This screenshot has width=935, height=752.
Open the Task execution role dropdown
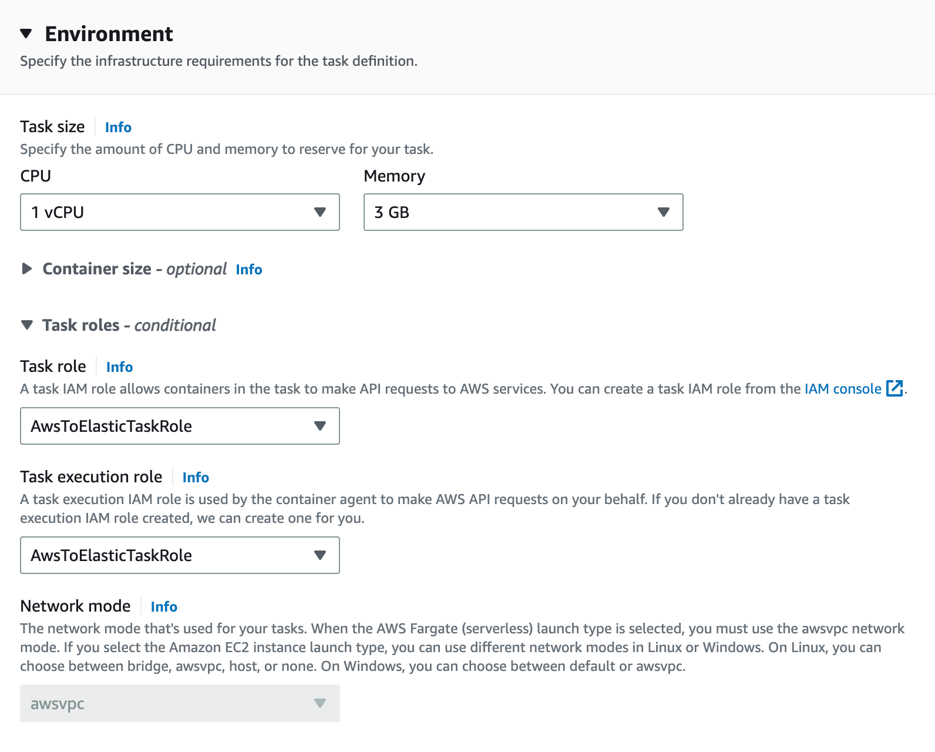point(179,555)
